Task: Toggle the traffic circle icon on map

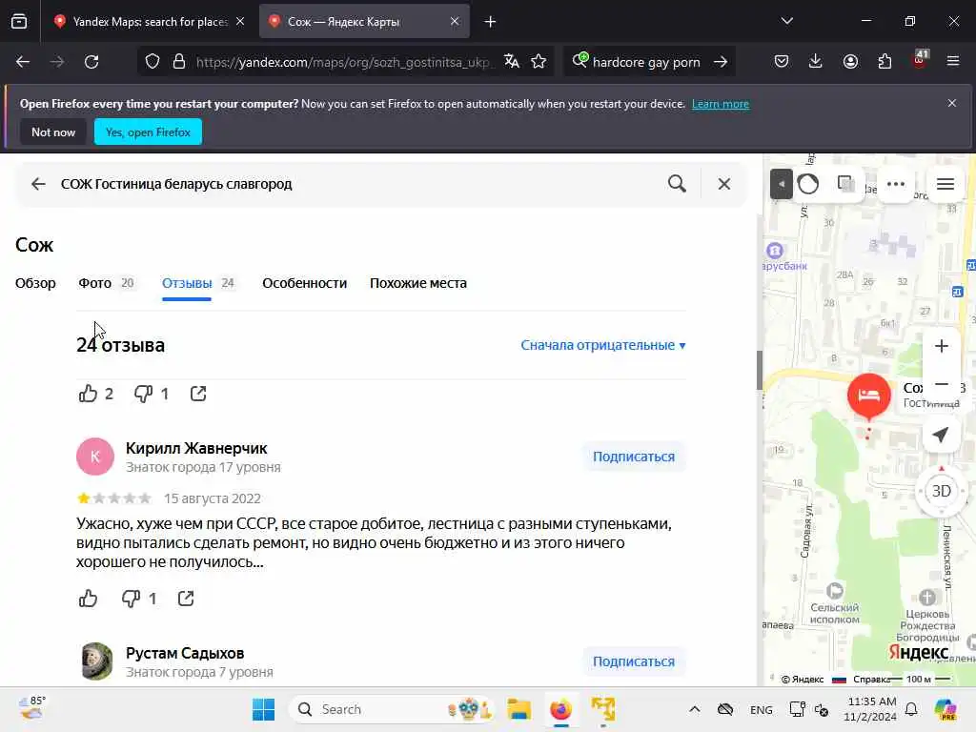Action: pyautogui.click(x=808, y=184)
